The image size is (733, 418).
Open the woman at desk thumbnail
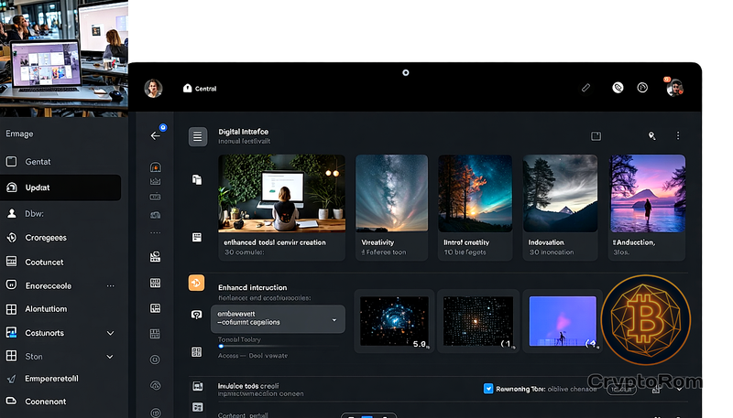(x=282, y=192)
